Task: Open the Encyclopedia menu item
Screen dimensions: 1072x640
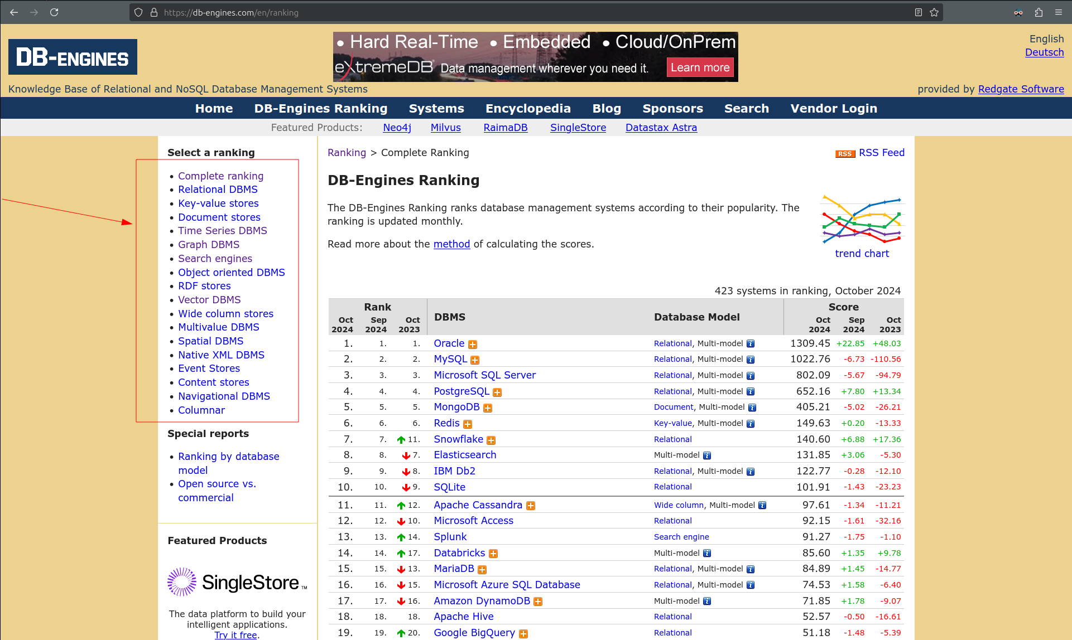Action: tap(528, 108)
